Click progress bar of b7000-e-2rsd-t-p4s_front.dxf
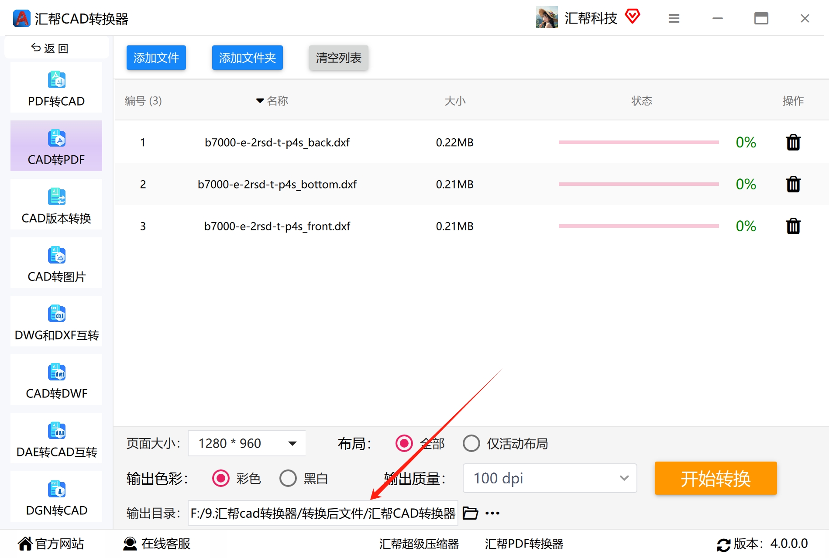829x558 pixels. point(639,226)
